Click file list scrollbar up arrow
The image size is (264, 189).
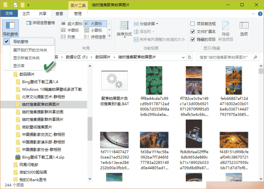[261, 66]
